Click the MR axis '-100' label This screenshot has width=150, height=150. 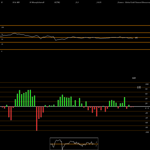point(147,132)
